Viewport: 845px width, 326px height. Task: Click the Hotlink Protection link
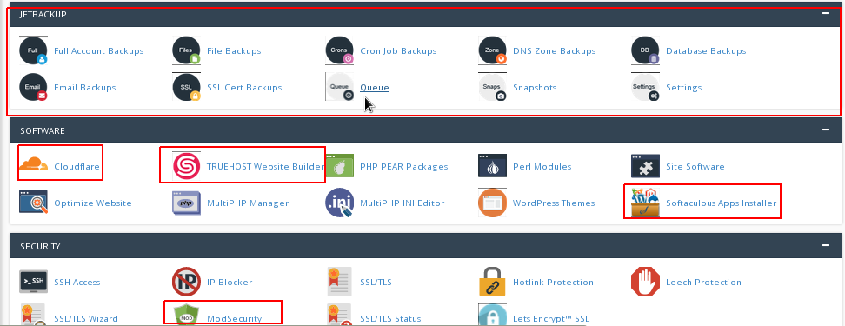coord(554,282)
